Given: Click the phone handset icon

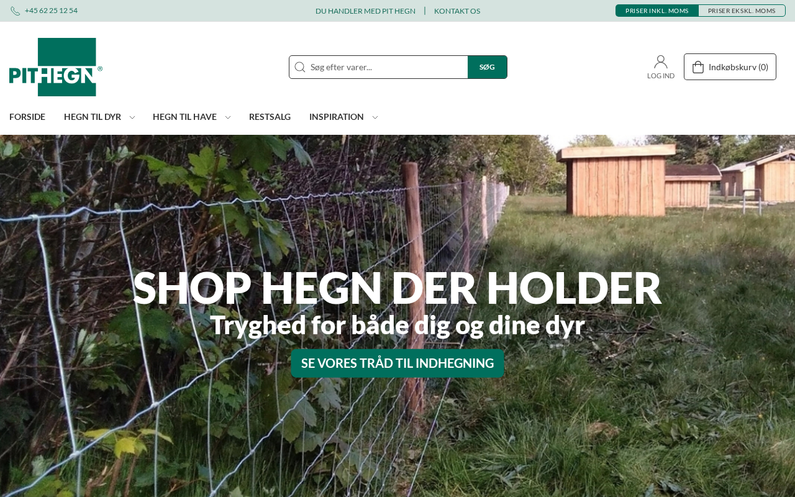Looking at the screenshot, I should coord(15,11).
